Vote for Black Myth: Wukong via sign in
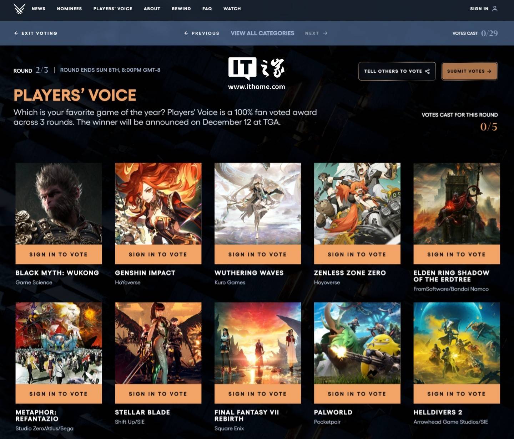Screen dimensions: 514x439 click(59, 254)
